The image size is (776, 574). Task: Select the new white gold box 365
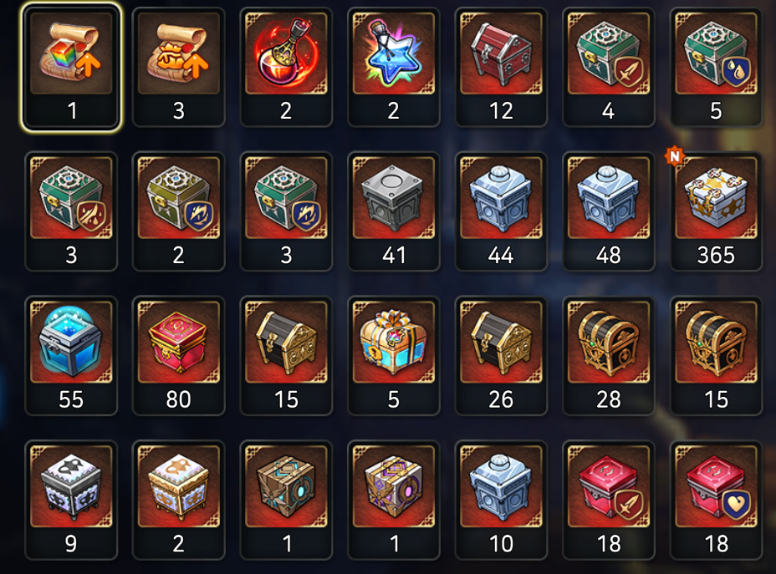coord(716,211)
